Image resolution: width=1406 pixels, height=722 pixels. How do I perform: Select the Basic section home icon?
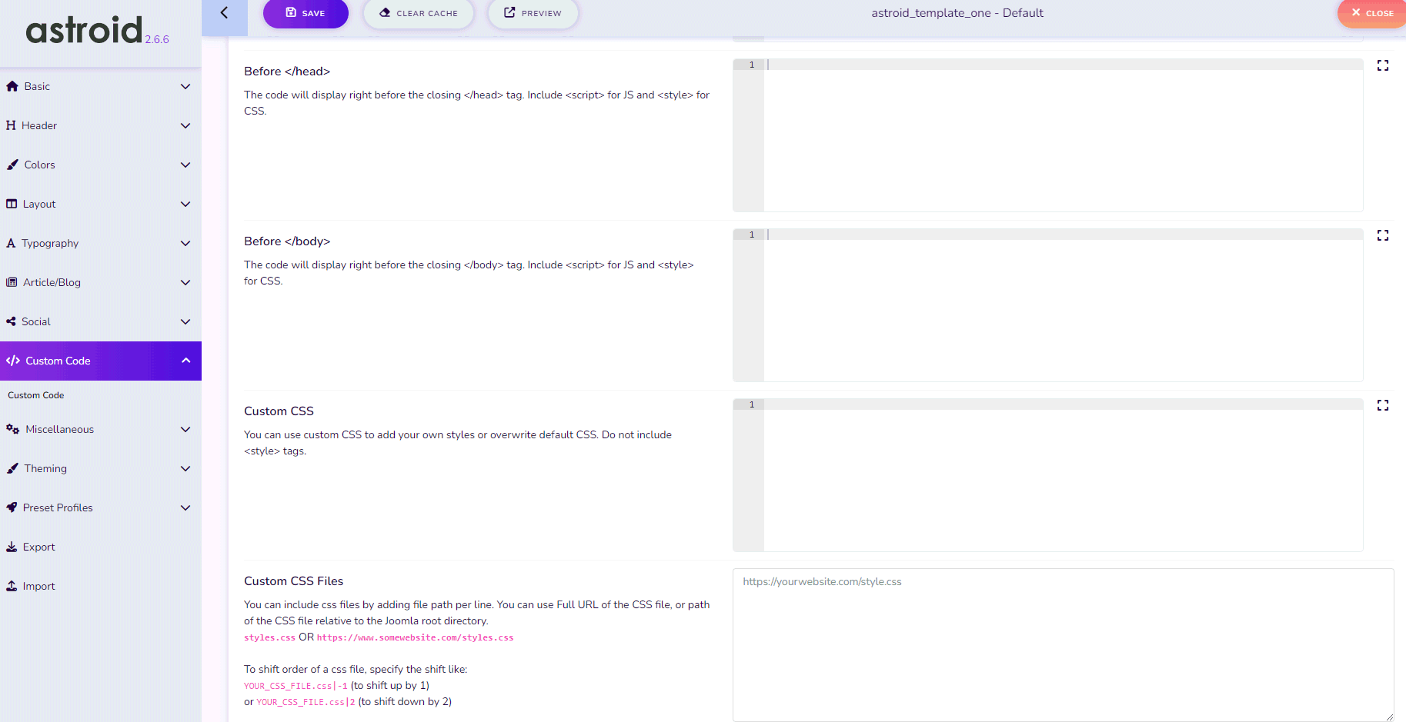coord(12,86)
